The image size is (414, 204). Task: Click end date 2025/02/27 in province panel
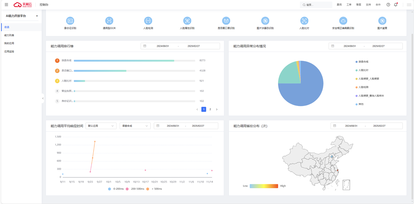pos(379,126)
